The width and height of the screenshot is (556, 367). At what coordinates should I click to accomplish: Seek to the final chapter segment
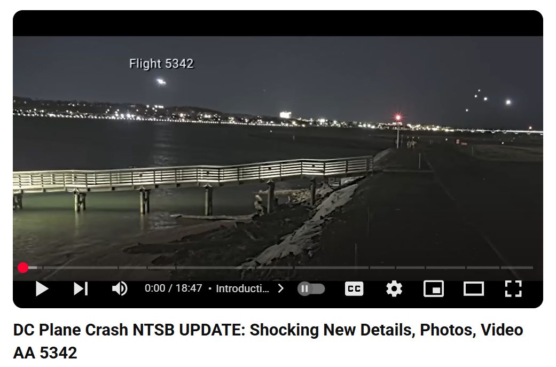click(516, 268)
